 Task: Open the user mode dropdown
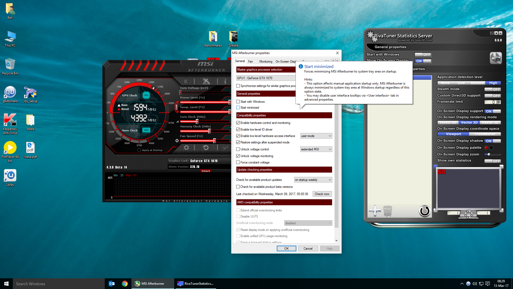pos(316,136)
